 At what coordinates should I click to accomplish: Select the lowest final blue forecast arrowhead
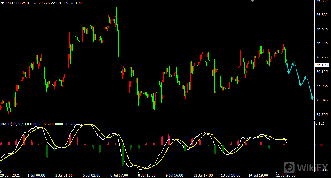click(312, 99)
